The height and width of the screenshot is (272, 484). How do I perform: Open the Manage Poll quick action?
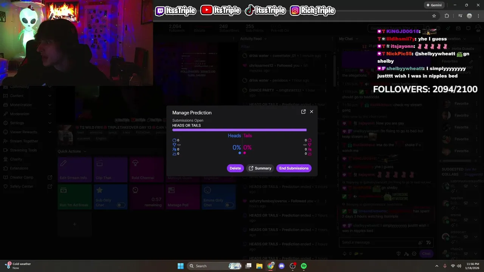[183, 197]
